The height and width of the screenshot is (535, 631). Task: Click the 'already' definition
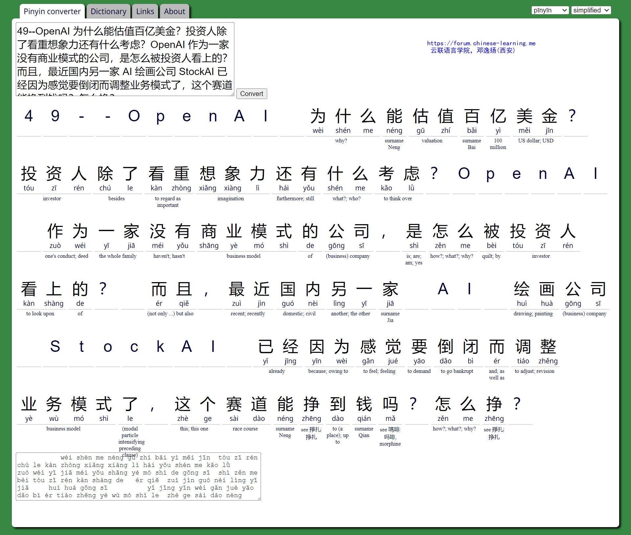pyautogui.click(x=277, y=371)
